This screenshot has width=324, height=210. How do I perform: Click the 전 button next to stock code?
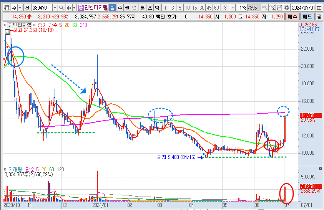tap(27, 8)
